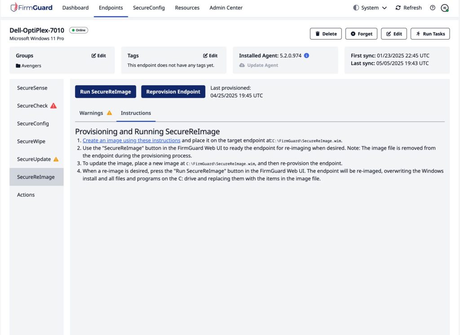The width and height of the screenshot is (460, 335).
Task: Click the Edit pencil icon beside Tags
Action: point(207,55)
